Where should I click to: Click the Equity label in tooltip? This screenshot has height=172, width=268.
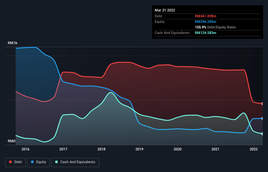pyautogui.click(x=160, y=22)
